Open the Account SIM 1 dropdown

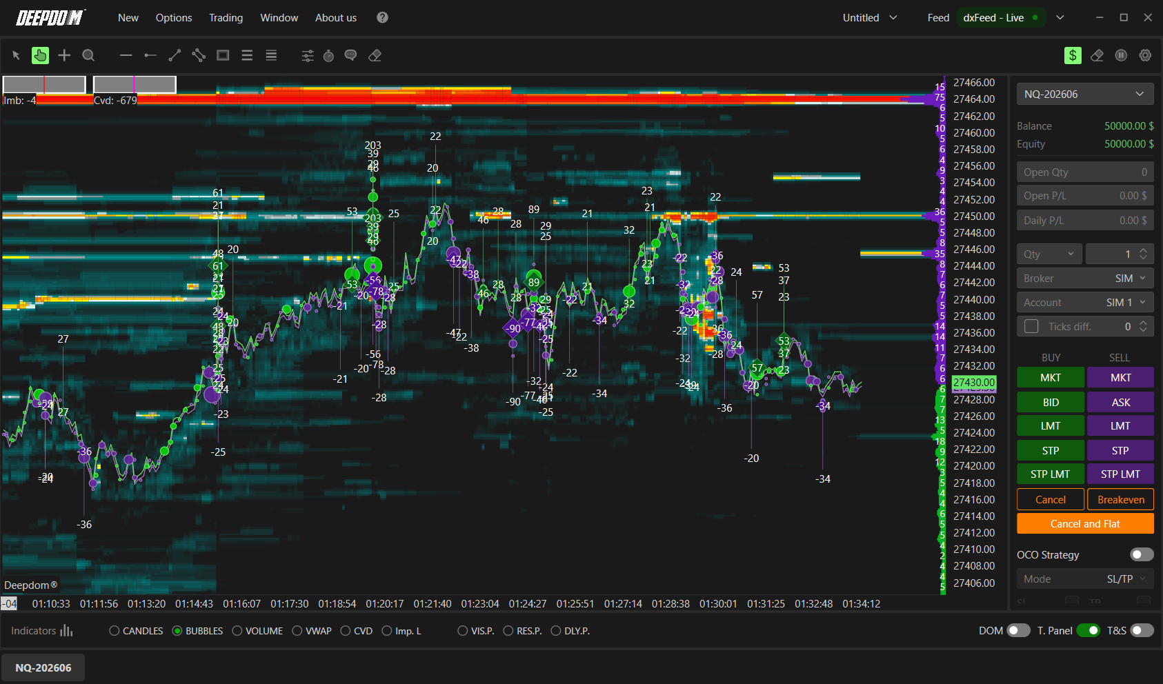(x=1085, y=303)
